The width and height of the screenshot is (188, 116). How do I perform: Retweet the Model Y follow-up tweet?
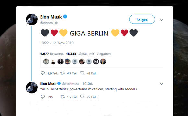click(x=62, y=97)
